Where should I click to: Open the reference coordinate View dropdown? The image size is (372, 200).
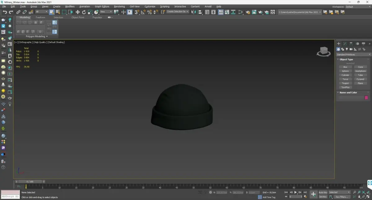(106, 12)
